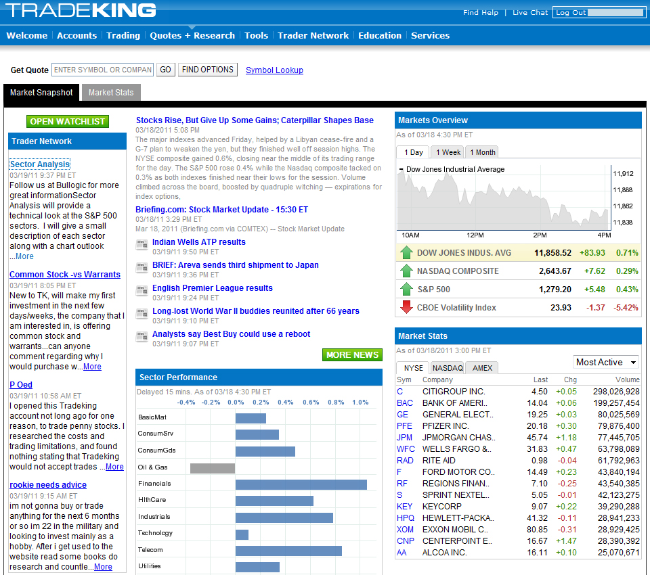Focus the Get Quote symbol input field
This screenshot has height=575, width=650.
pos(102,70)
